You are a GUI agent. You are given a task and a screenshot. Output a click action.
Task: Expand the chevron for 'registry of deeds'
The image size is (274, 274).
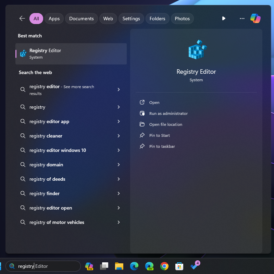119,179
